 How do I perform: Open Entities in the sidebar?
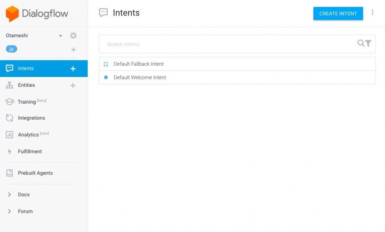coord(26,85)
